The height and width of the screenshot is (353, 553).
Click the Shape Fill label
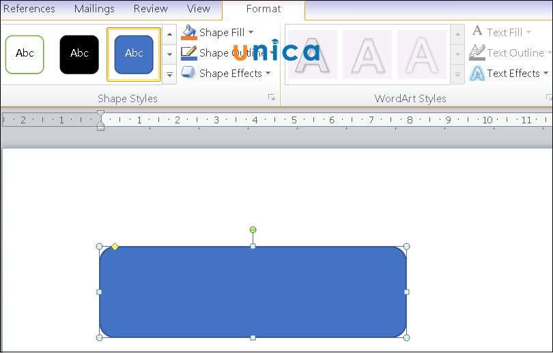pyautogui.click(x=222, y=33)
